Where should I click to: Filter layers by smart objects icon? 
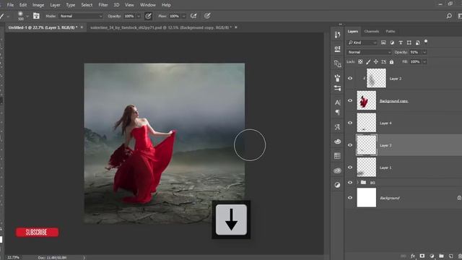point(417,43)
